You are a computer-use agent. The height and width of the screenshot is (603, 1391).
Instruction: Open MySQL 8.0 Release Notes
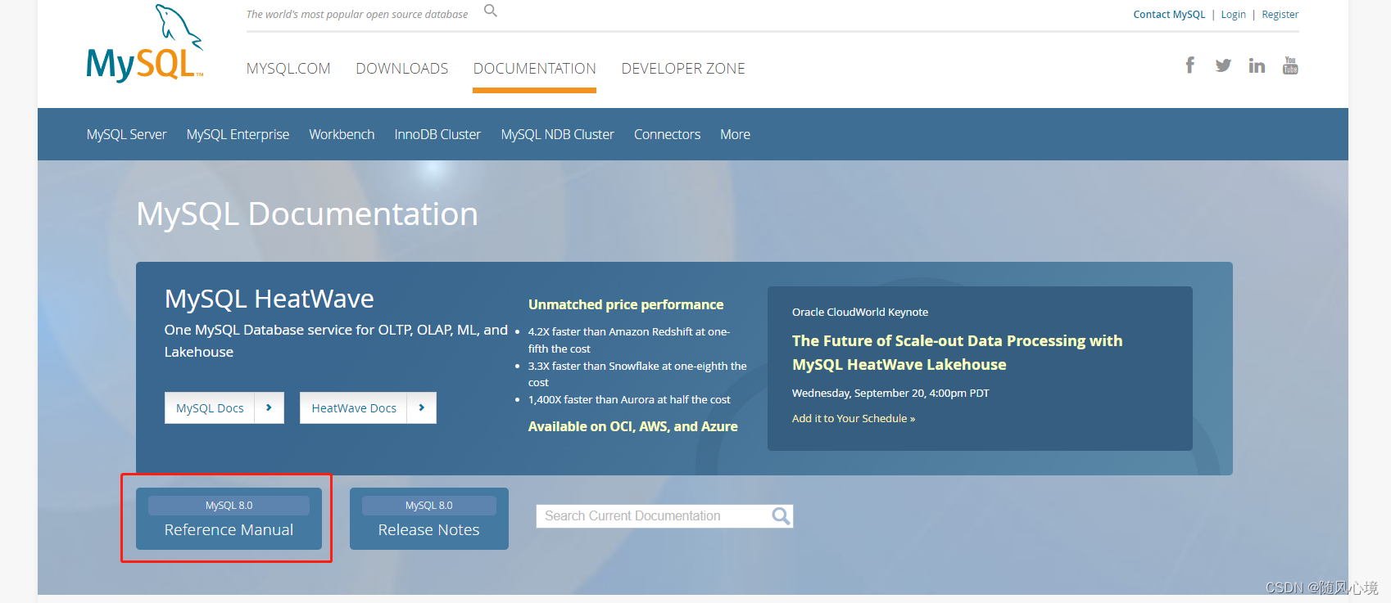[429, 519]
